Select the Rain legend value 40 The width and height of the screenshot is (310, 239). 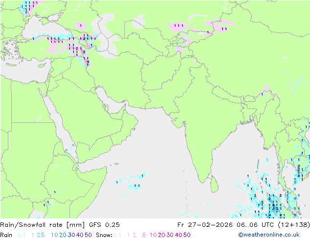(x=80, y=235)
